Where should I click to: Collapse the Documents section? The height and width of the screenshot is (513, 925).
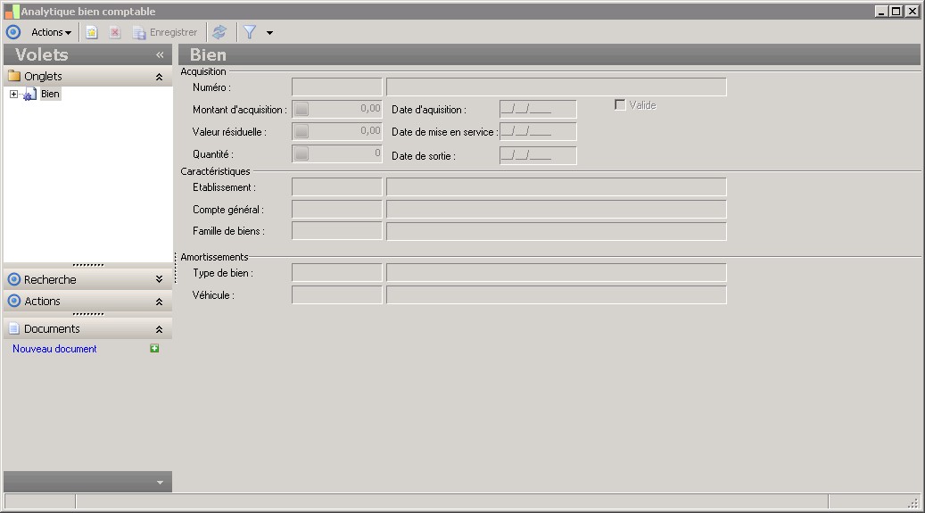159,329
